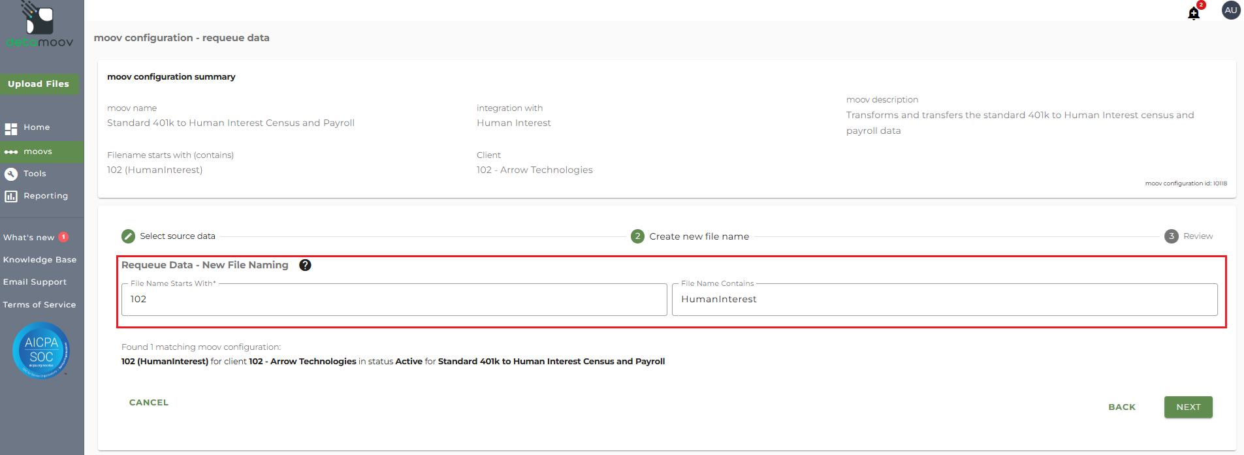Open the Knowledge Base link
Screen dimensions: 1244x455
(x=40, y=260)
